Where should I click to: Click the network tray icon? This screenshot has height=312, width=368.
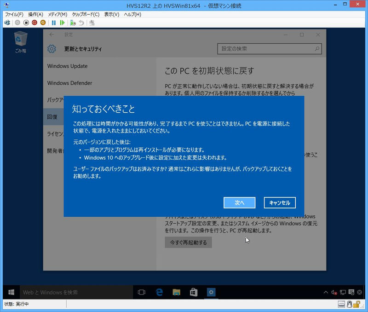(x=343, y=292)
